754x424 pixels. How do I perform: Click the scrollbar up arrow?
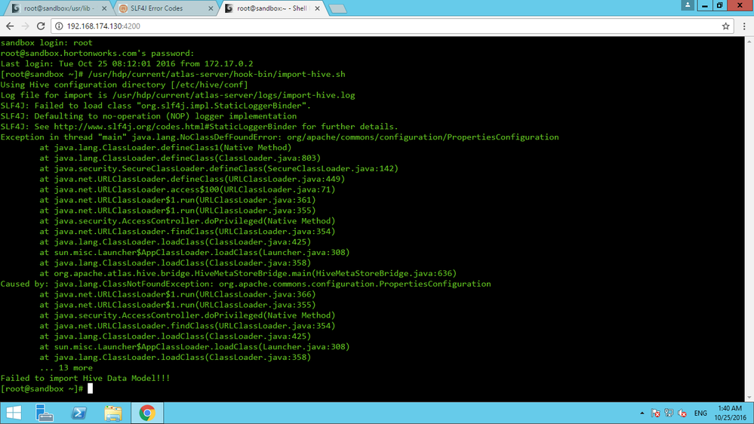coord(749,41)
